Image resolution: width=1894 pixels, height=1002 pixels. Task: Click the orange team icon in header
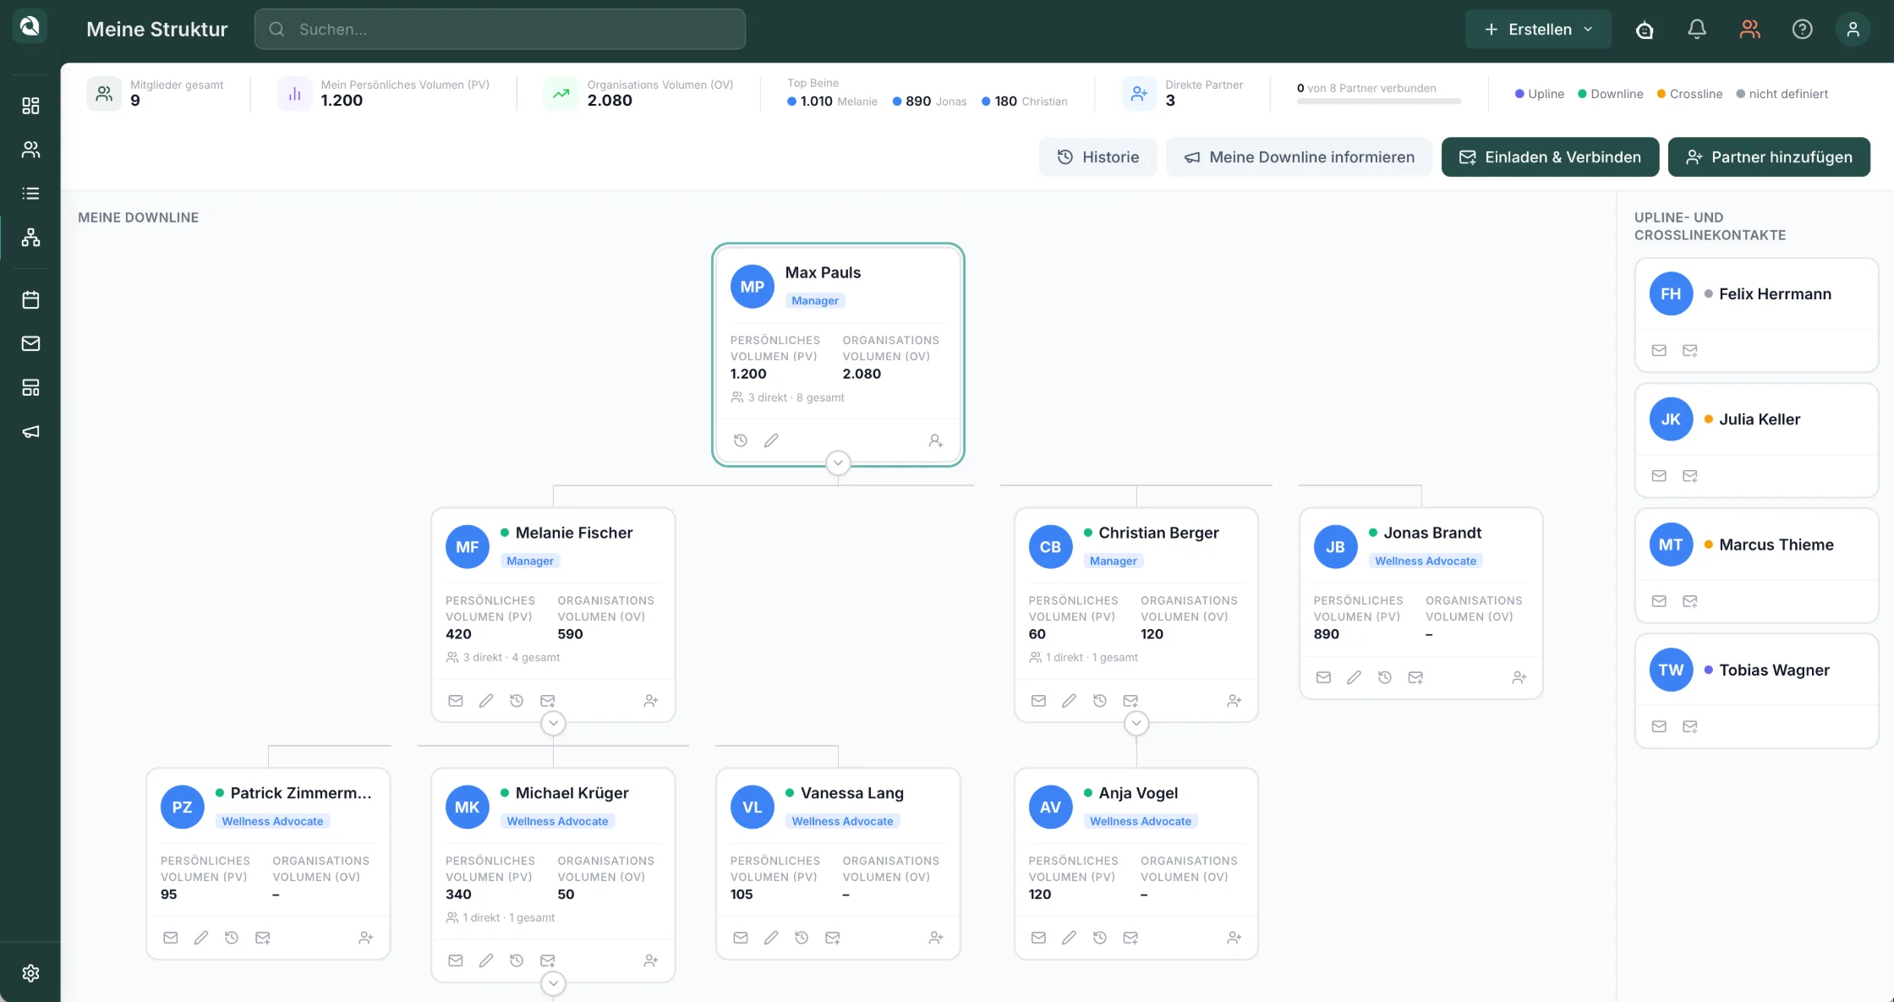pos(1749,29)
